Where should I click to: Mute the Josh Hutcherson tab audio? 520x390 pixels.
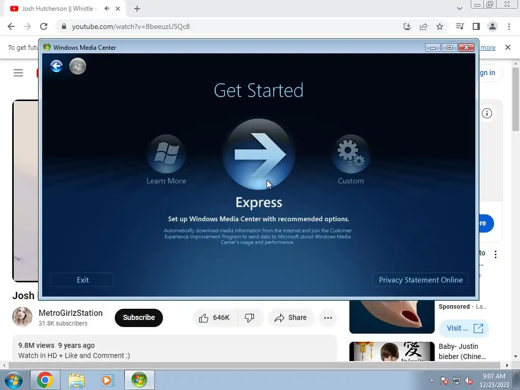(107, 9)
